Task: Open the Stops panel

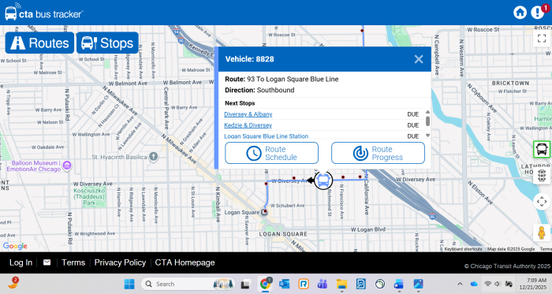Action: click(107, 43)
